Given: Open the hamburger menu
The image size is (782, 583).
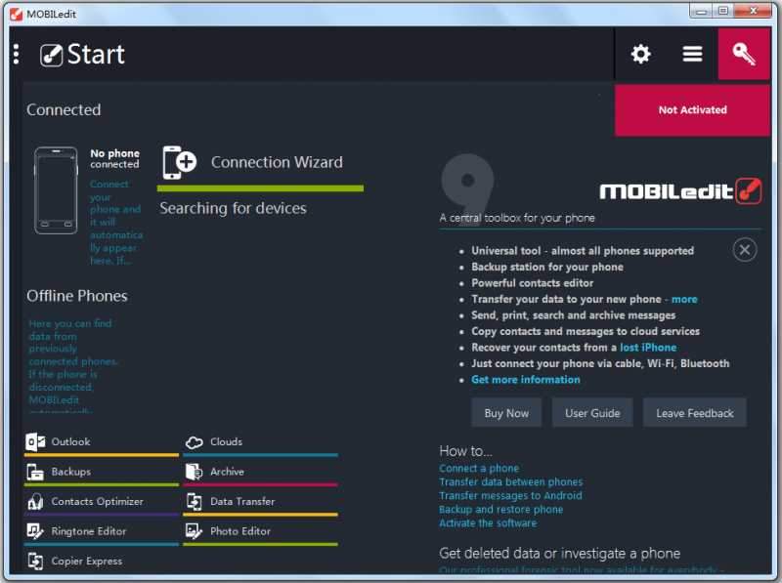Looking at the screenshot, I should pyautogui.click(x=692, y=54).
